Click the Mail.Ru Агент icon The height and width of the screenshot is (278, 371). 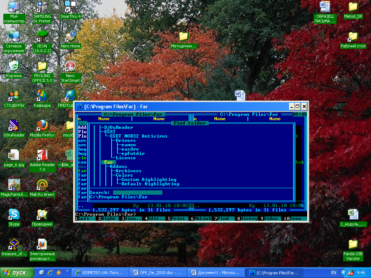42,188
